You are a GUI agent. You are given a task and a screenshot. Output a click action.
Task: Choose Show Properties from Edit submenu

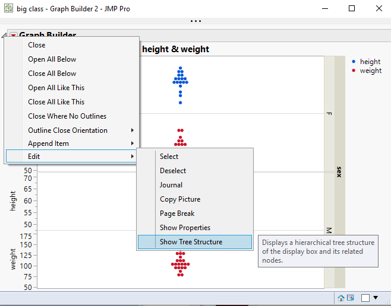pos(185,228)
